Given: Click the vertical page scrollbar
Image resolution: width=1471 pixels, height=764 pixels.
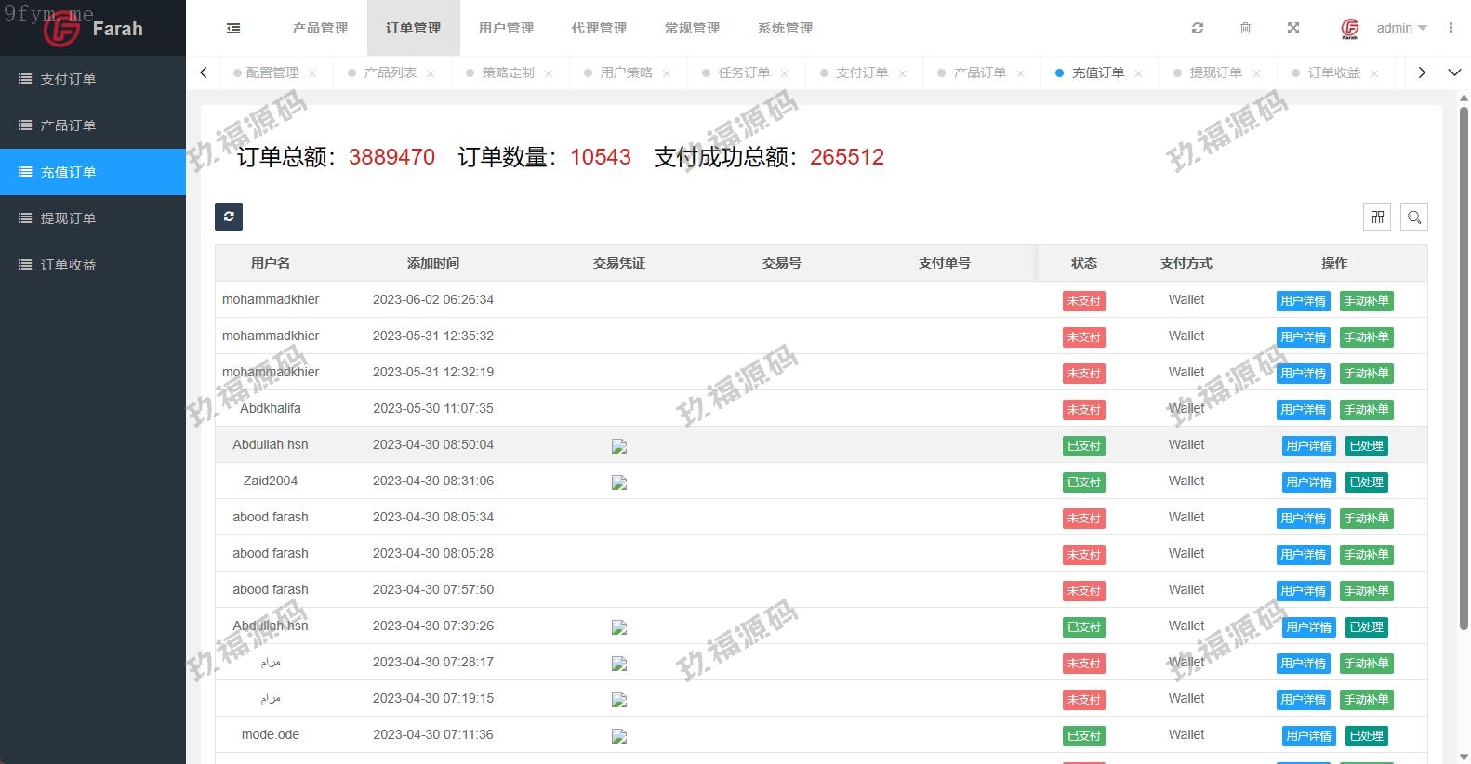Looking at the screenshot, I should [x=1464, y=372].
